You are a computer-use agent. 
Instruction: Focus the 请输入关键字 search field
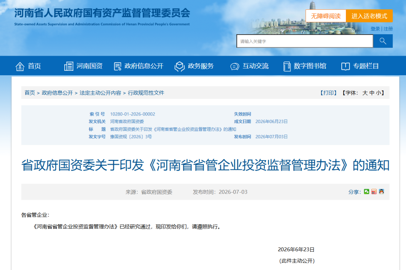(305, 41)
